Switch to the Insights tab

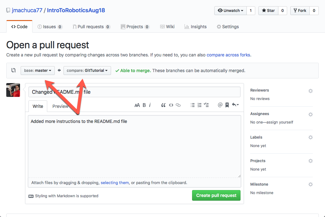196,27
